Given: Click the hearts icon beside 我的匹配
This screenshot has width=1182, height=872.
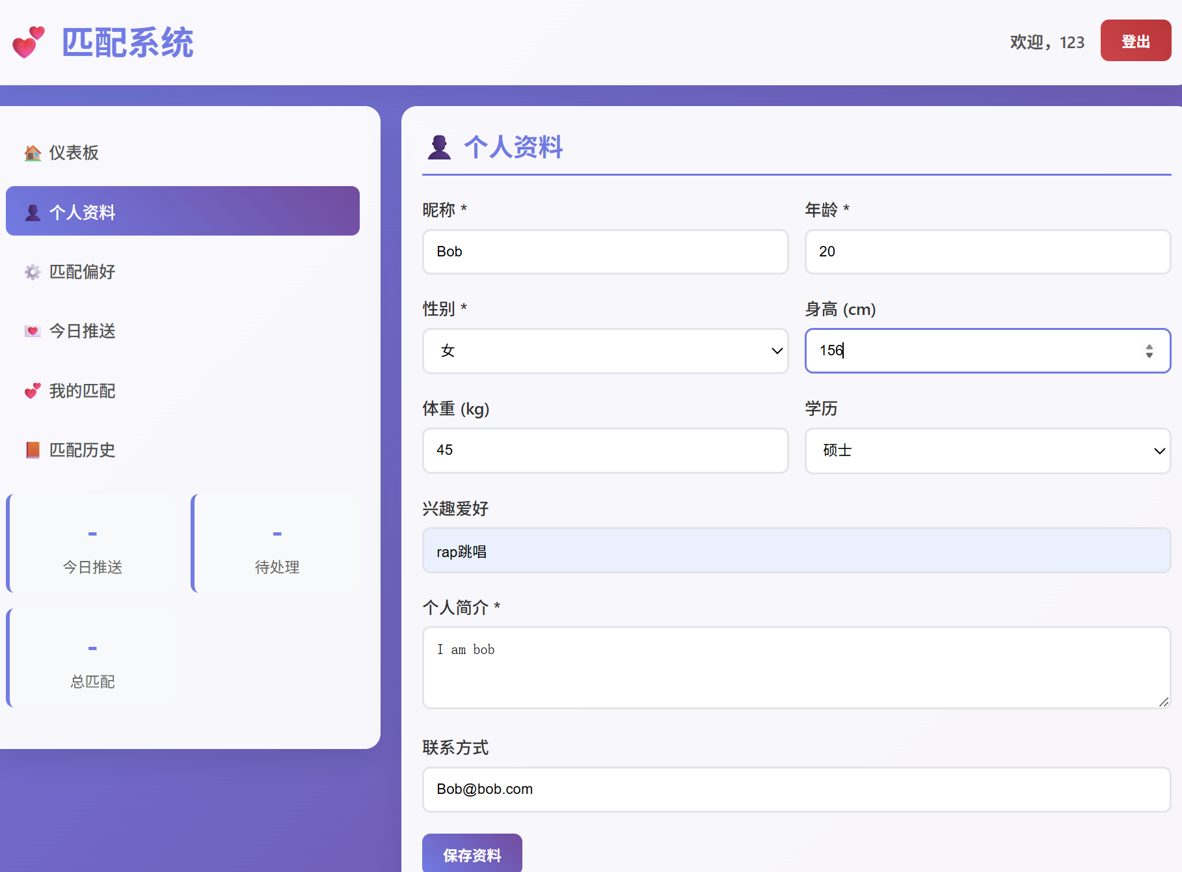Looking at the screenshot, I should tap(33, 391).
